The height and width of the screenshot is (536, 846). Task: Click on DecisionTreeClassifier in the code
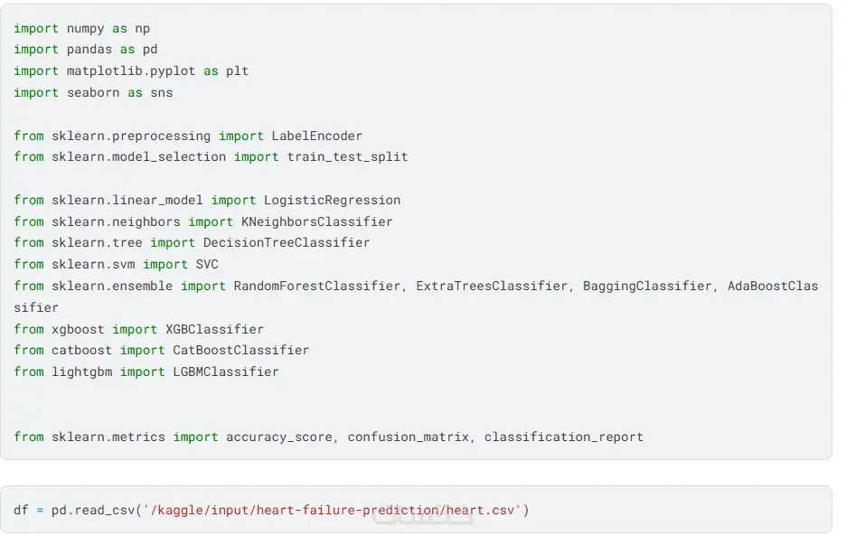click(x=287, y=243)
